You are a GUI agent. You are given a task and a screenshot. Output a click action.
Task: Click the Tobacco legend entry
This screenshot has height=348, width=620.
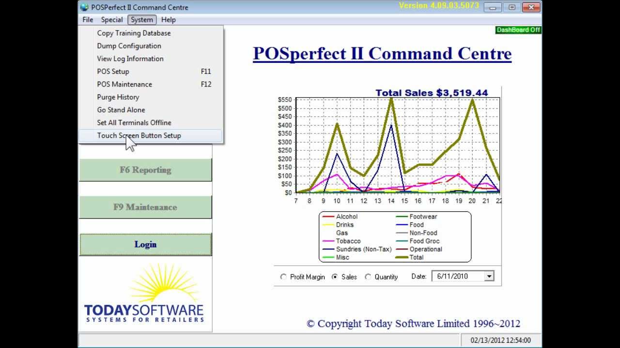click(x=342, y=241)
